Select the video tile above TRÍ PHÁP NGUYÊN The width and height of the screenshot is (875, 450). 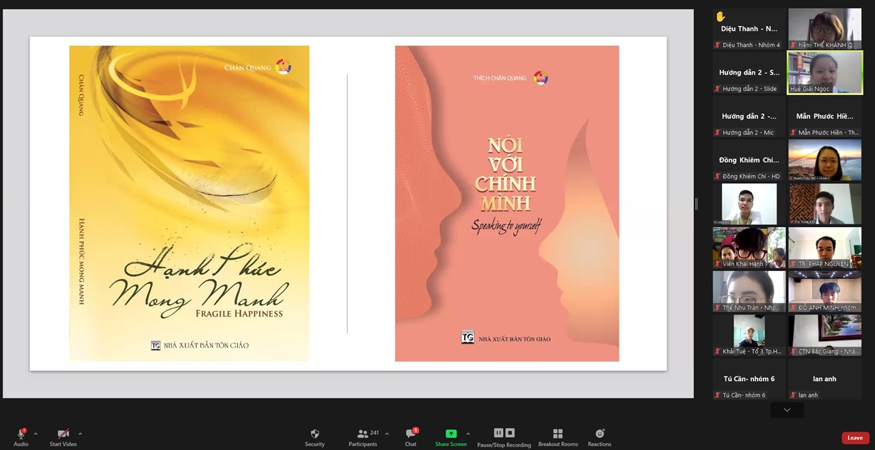click(824, 204)
